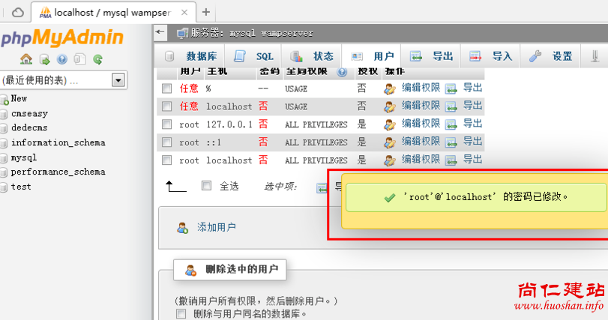Click the global privileges help icon

pyautogui.click(x=342, y=72)
